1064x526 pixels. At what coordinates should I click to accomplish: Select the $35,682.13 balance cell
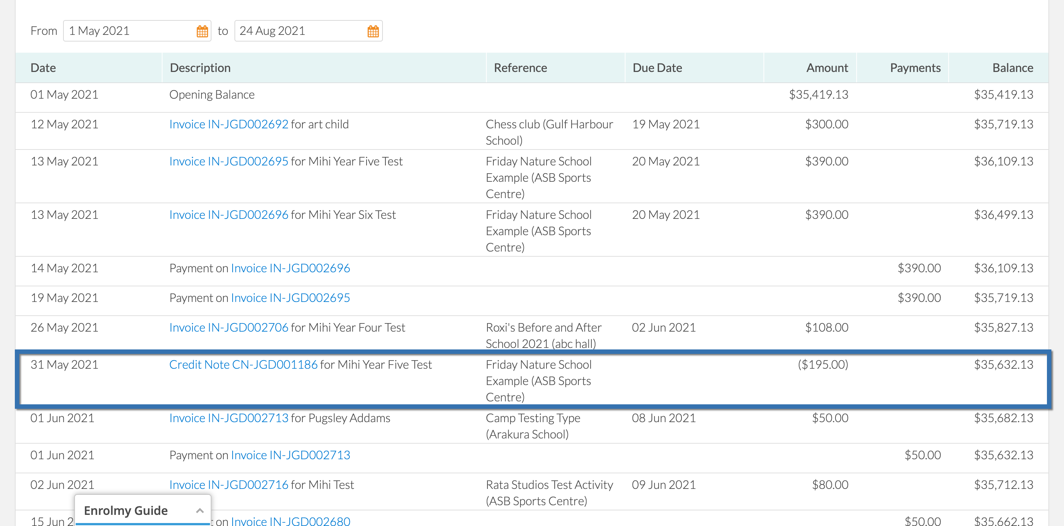click(1004, 418)
